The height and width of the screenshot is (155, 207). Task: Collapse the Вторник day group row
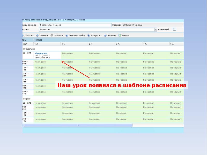[x=27, y=99]
